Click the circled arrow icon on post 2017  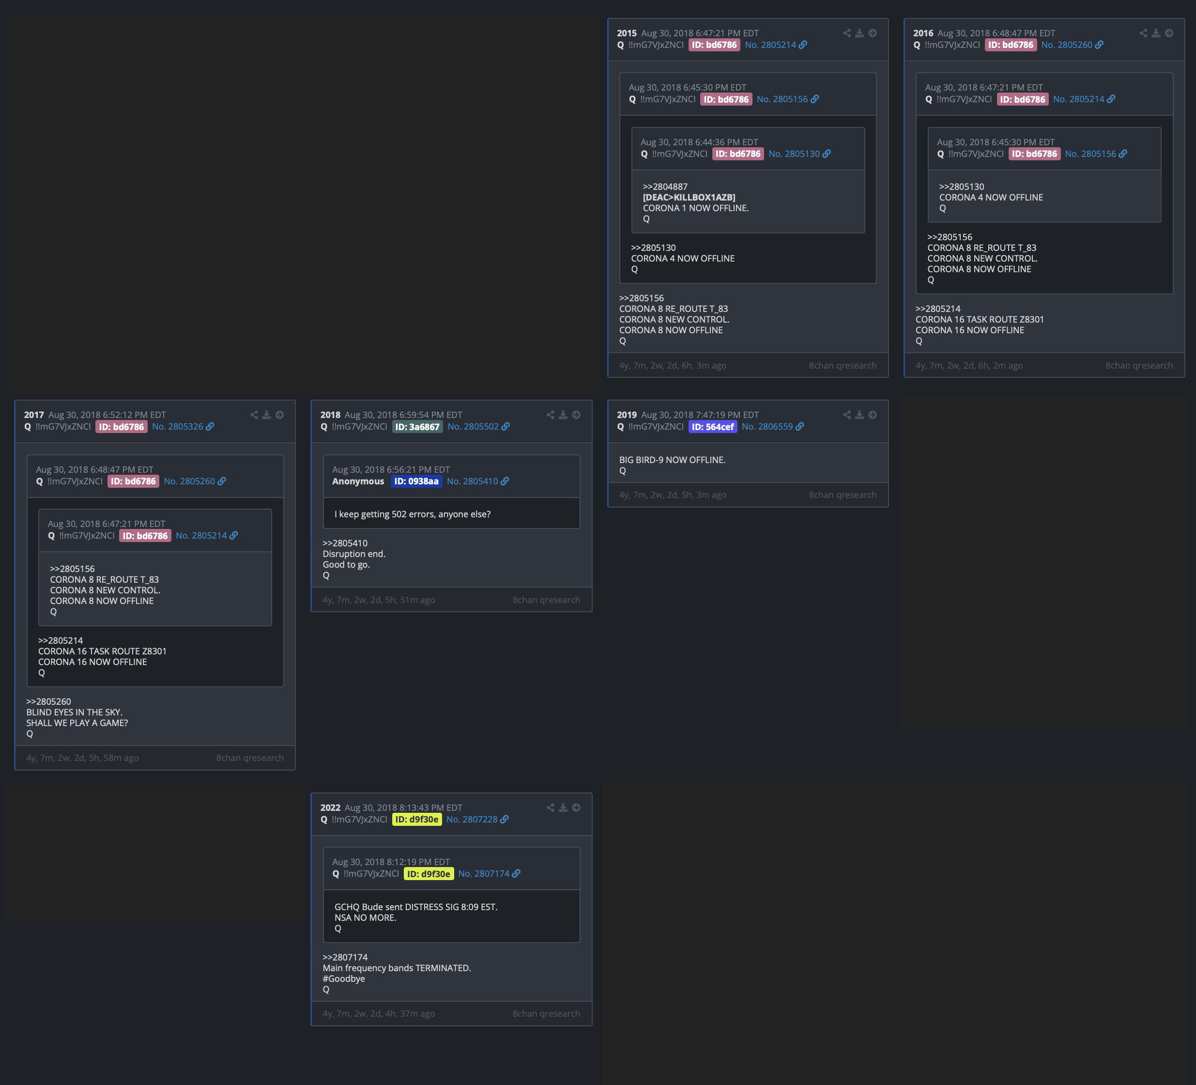point(279,415)
